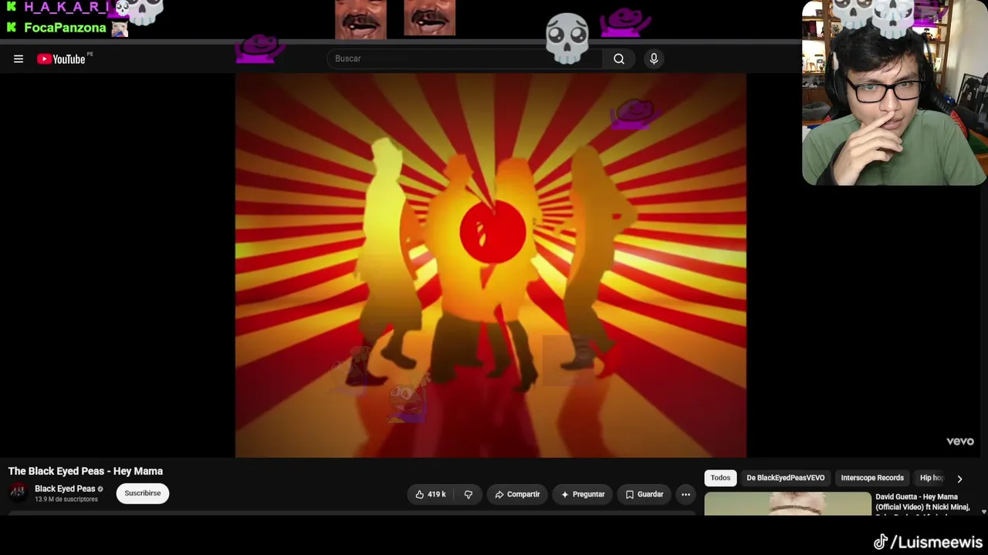Select the Interscope Records chip
The height and width of the screenshot is (555, 988).
pyautogui.click(x=872, y=478)
